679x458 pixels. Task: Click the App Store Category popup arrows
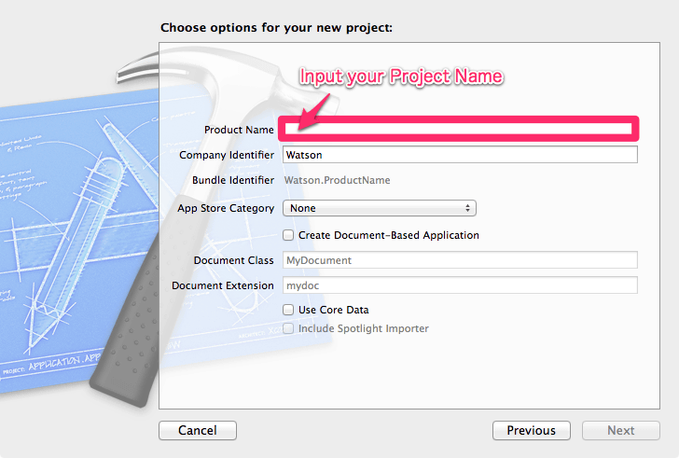point(467,208)
